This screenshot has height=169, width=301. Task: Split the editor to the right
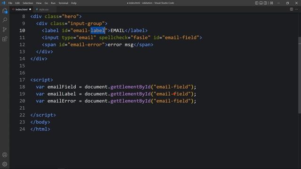click(292, 9)
